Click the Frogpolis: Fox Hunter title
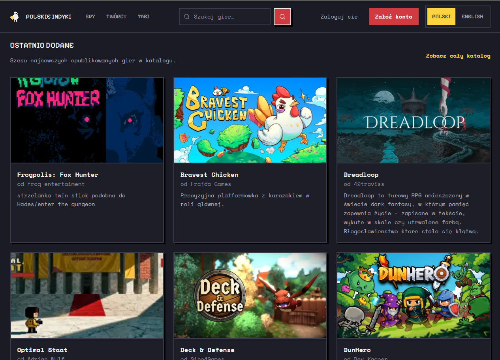 [58, 174]
